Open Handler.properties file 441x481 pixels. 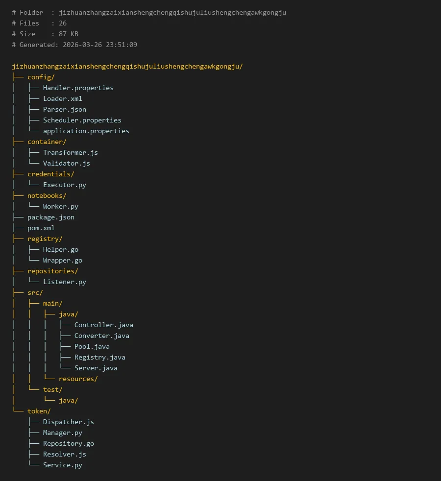(78, 88)
